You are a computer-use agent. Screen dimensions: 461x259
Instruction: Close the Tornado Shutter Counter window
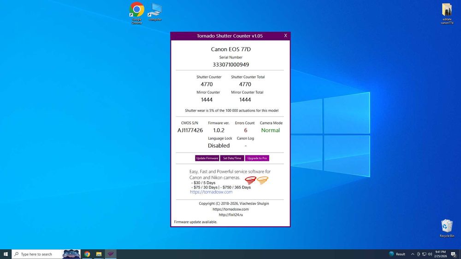coord(285,35)
